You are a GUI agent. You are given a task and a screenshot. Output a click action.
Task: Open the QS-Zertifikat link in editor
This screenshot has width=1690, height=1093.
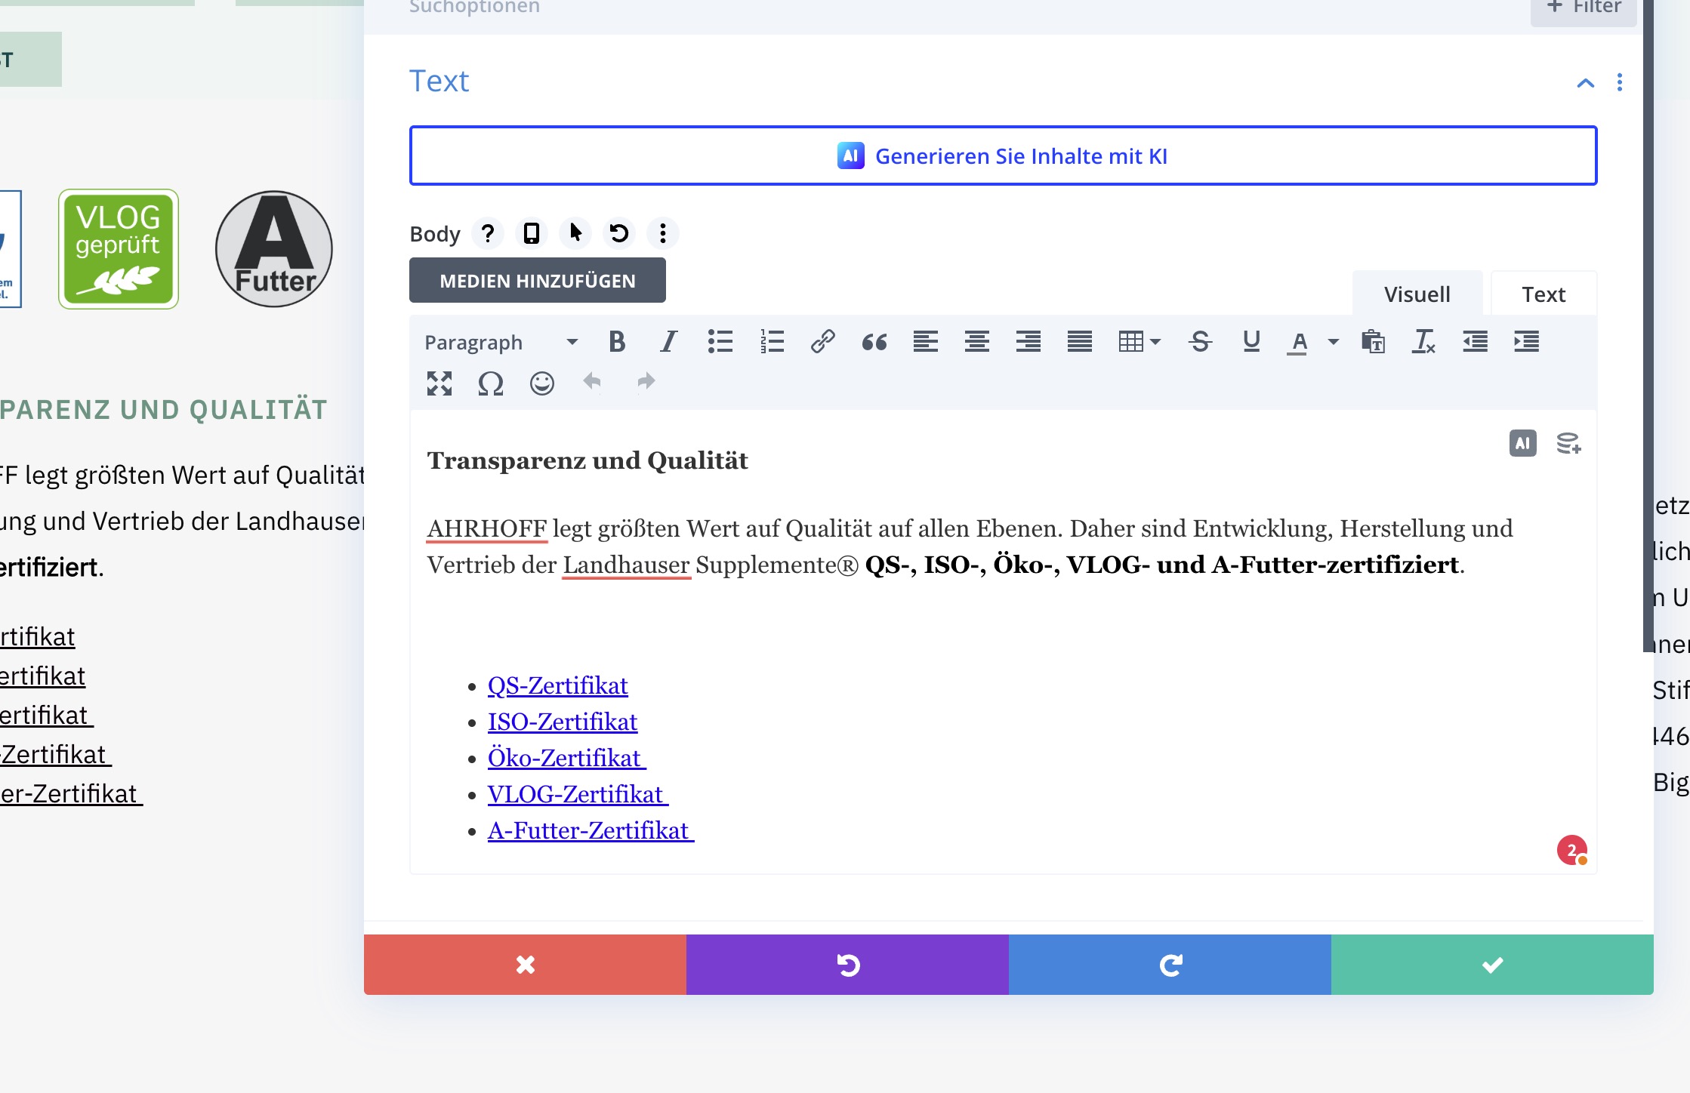click(x=557, y=685)
